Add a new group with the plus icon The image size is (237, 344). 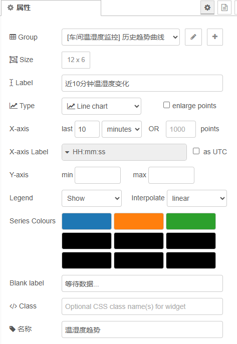(215, 37)
